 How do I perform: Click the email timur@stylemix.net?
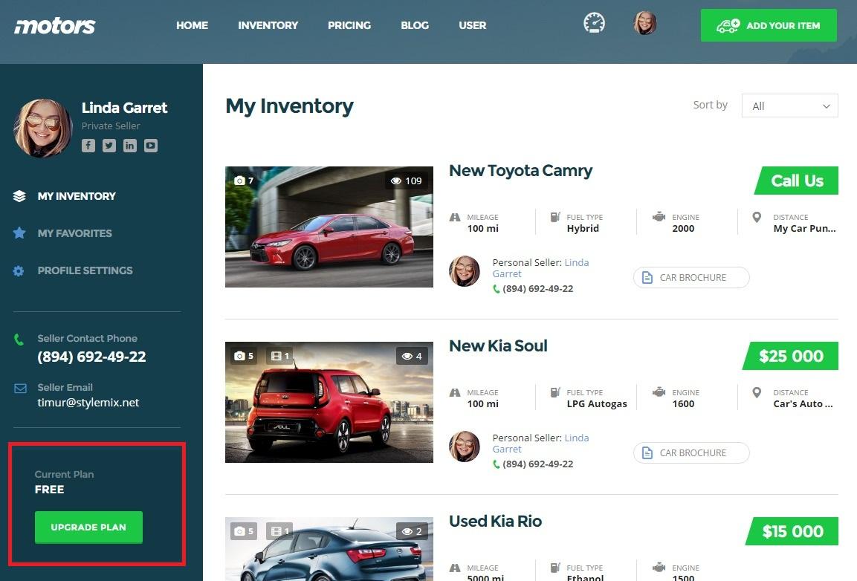tap(88, 403)
